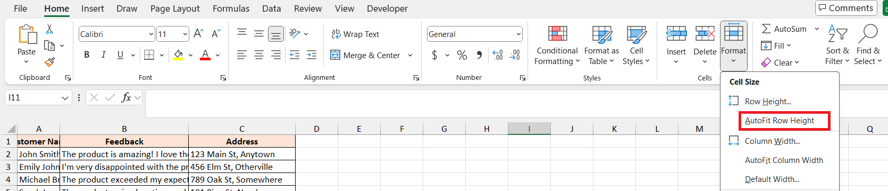The width and height of the screenshot is (888, 191).
Task: Open Format as Table gallery
Action: tap(601, 46)
